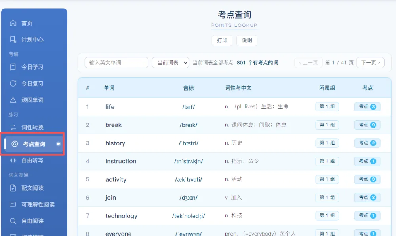Click the 计划中心 plan icon
396x236 pixels.
(x=13, y=40)
